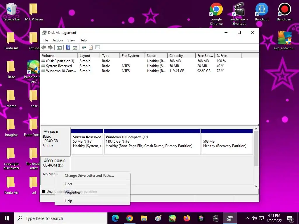This screenshot has width=299, height=224.
Task: Select the Bandicut desktop icon
Action: point(262,12)
